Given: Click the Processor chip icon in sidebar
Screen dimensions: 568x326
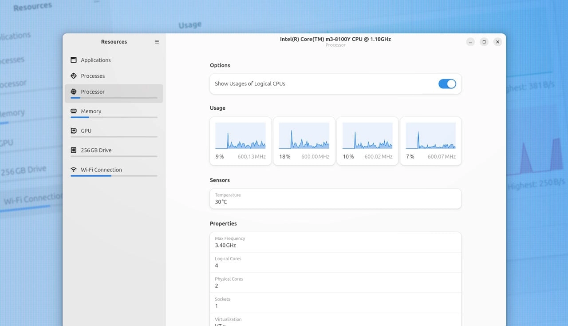Looking at the screenshot, I should point(74,91).
